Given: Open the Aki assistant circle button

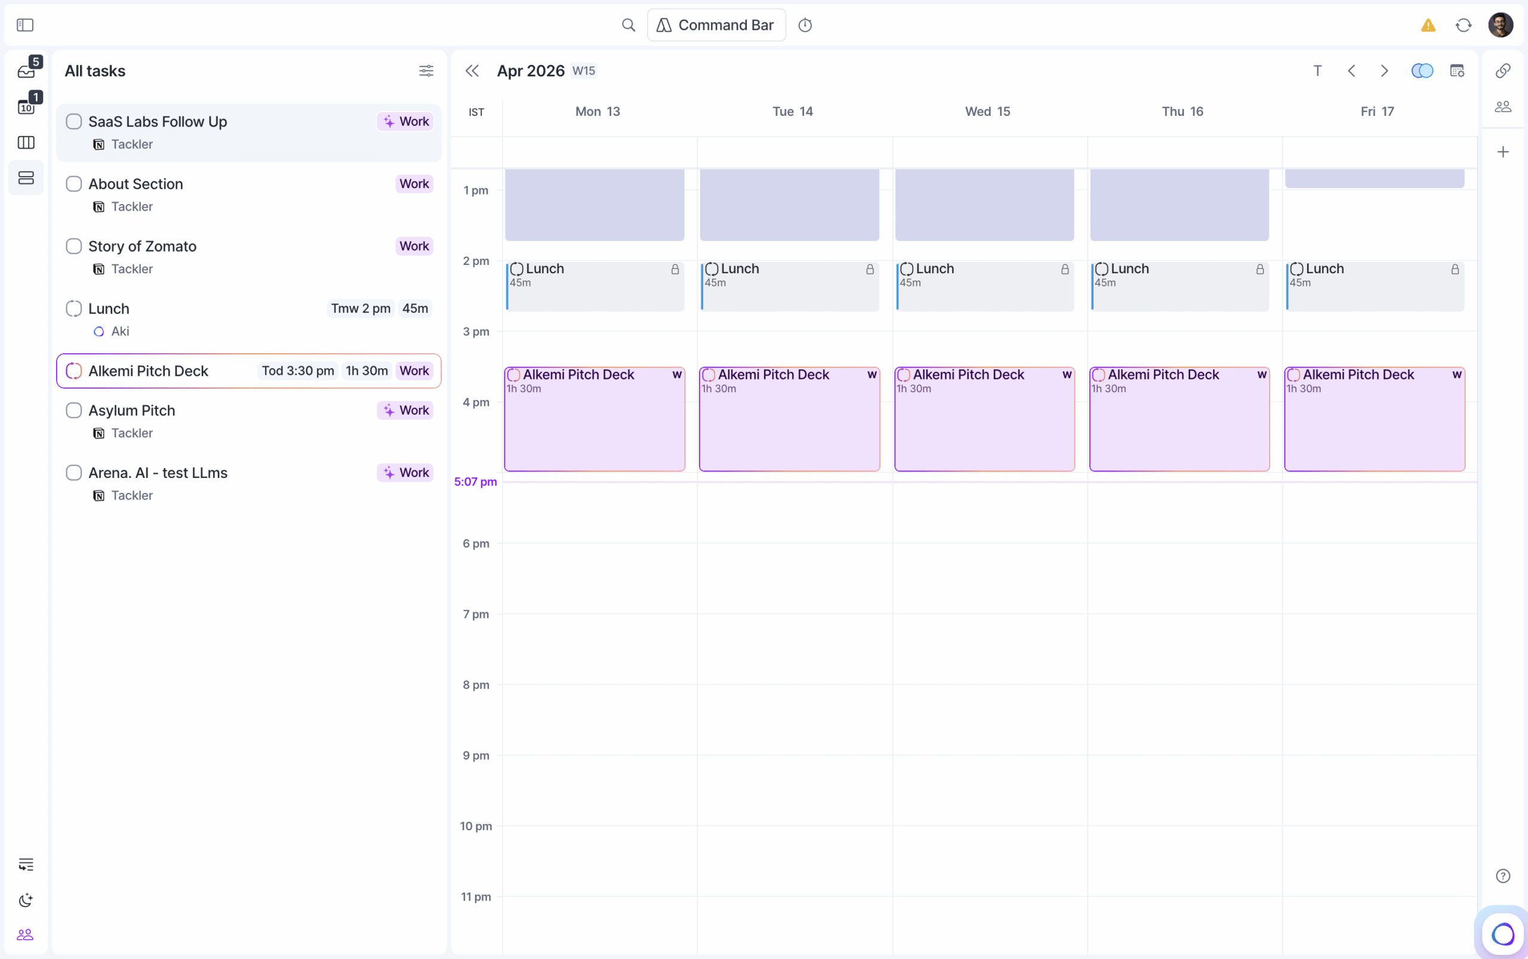Looking at the screenshot, I should 1502,933.
